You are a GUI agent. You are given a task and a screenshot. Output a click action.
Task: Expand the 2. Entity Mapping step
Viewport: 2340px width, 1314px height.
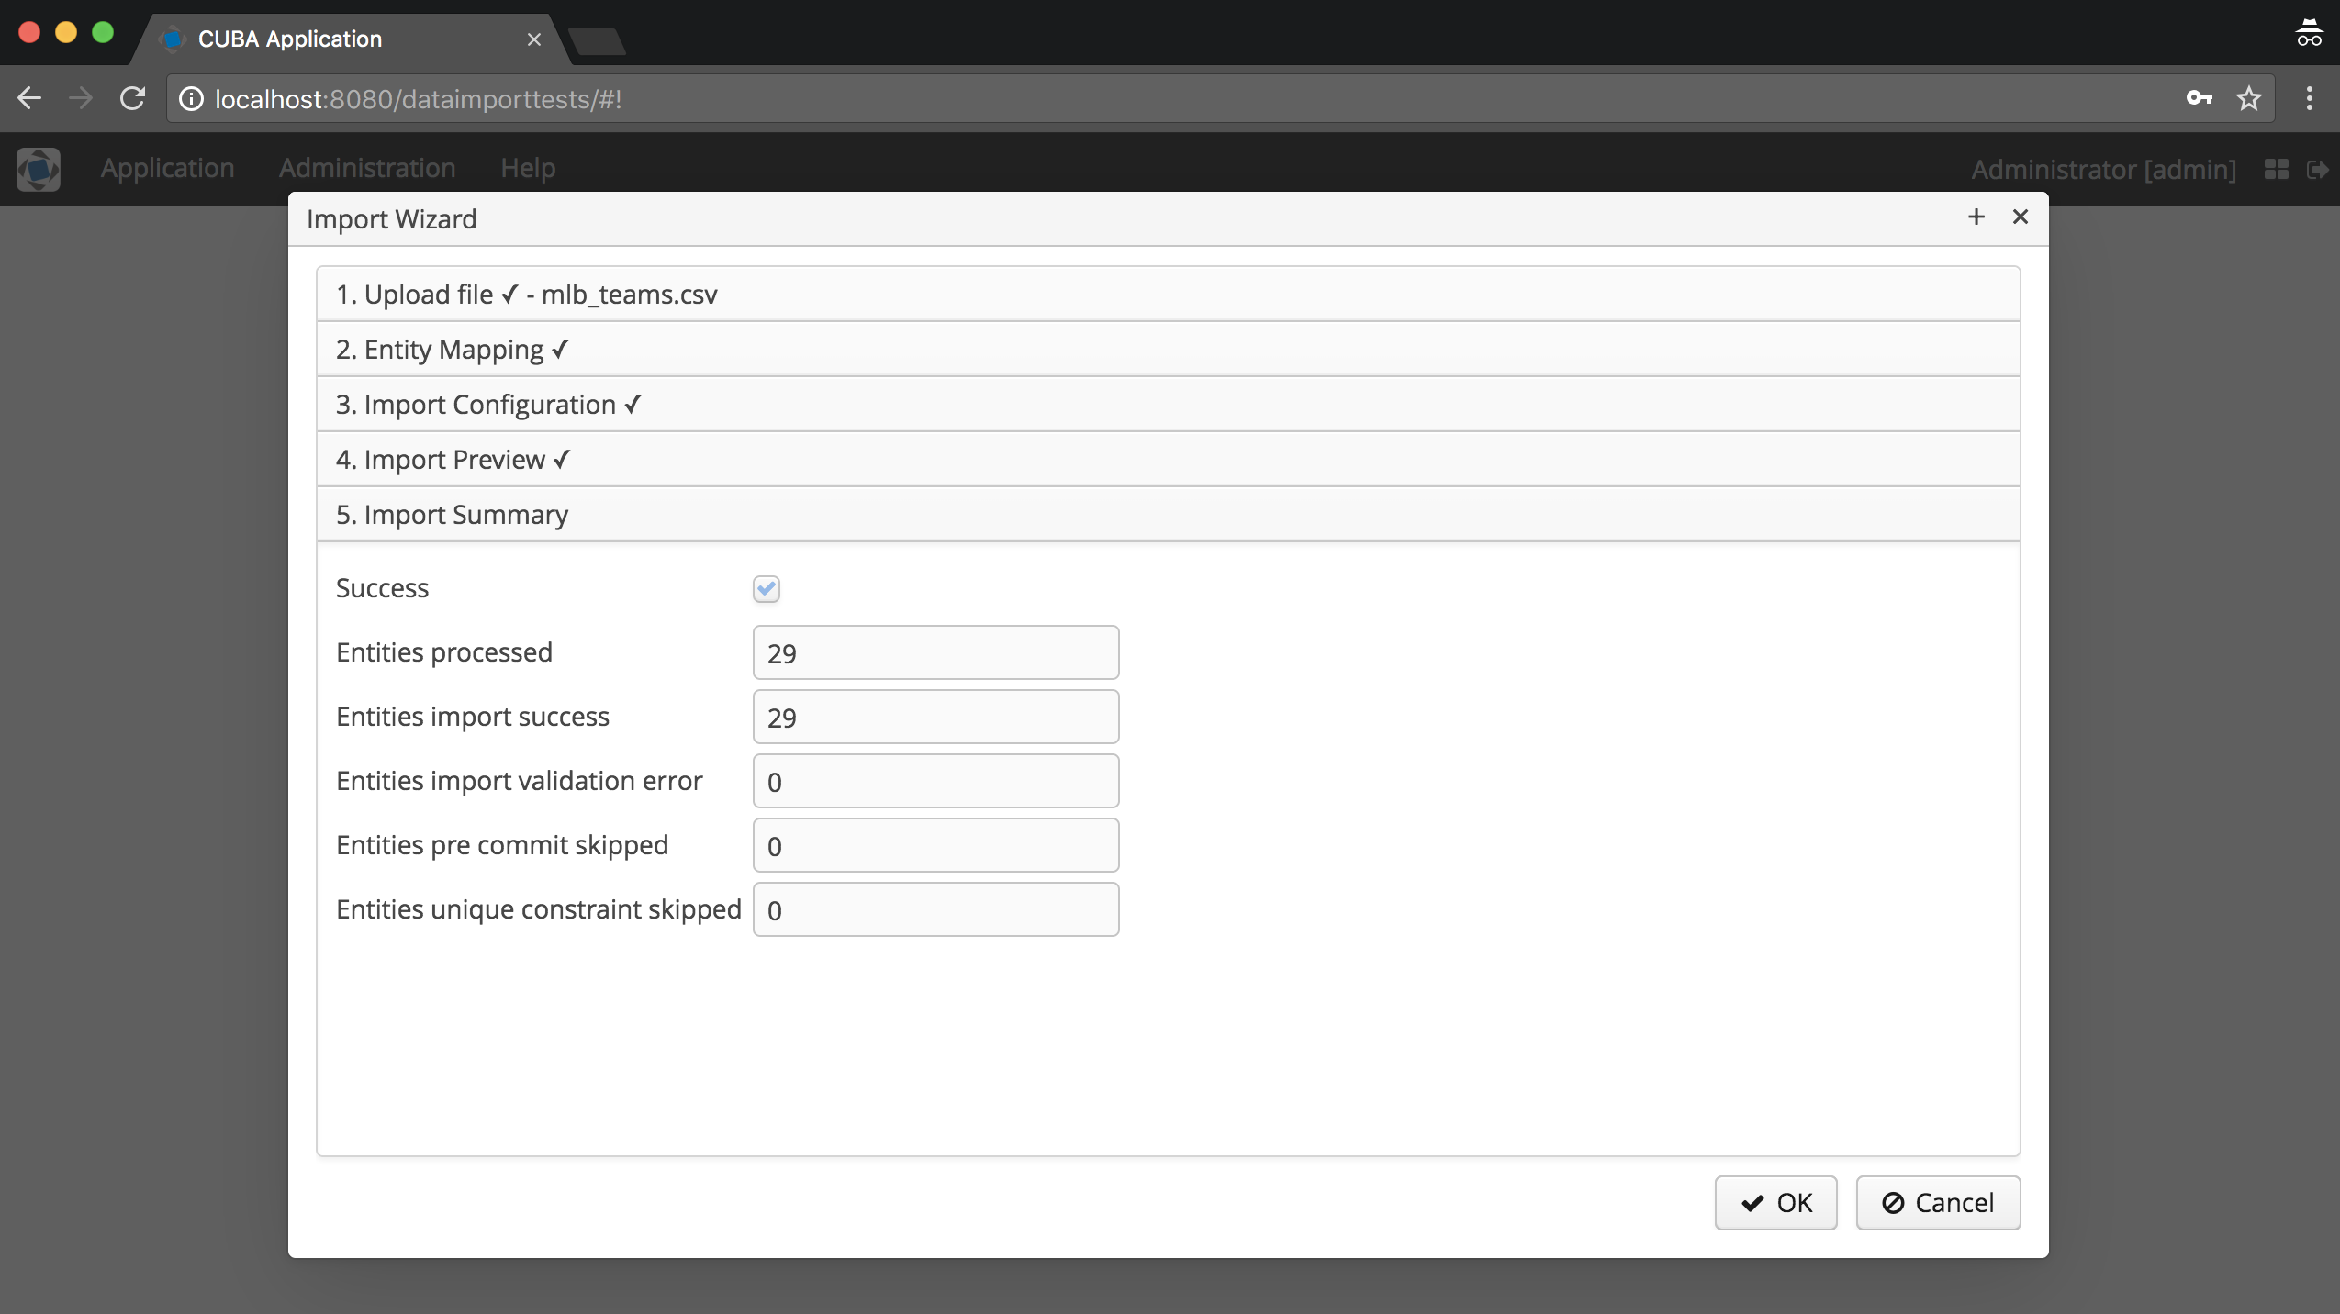1168,350
